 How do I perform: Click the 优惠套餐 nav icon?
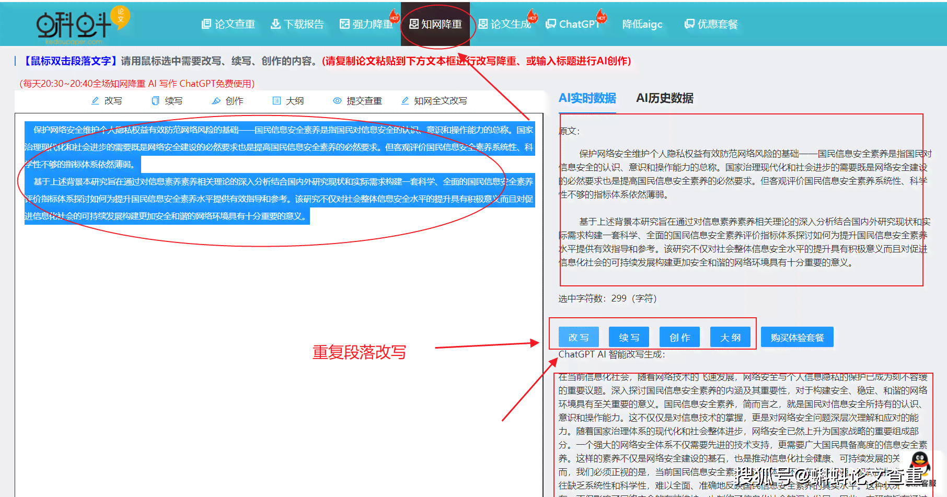click(x=690, y=24)
